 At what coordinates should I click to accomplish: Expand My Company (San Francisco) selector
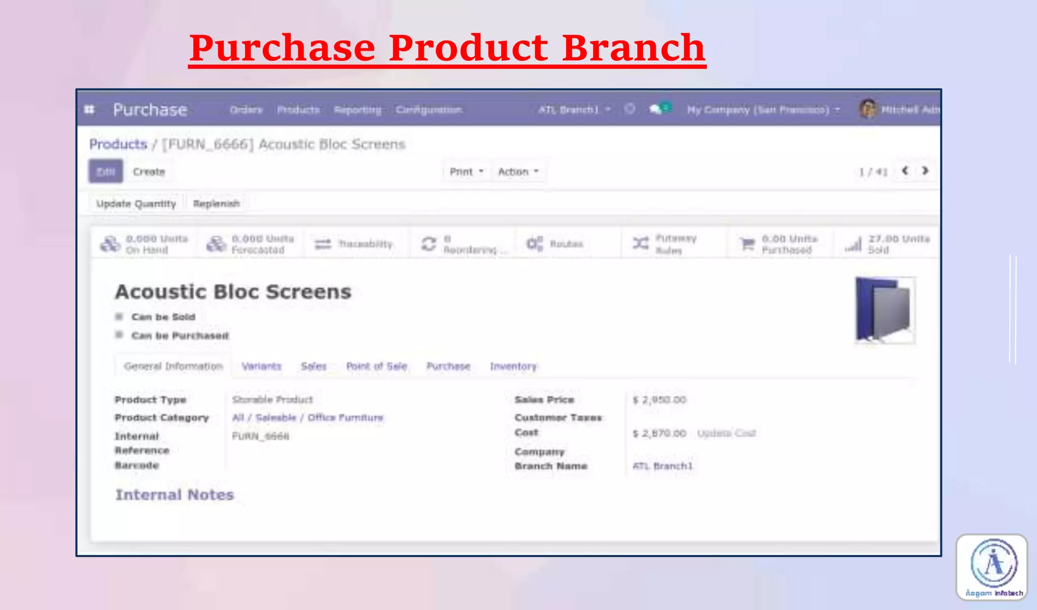763,109
